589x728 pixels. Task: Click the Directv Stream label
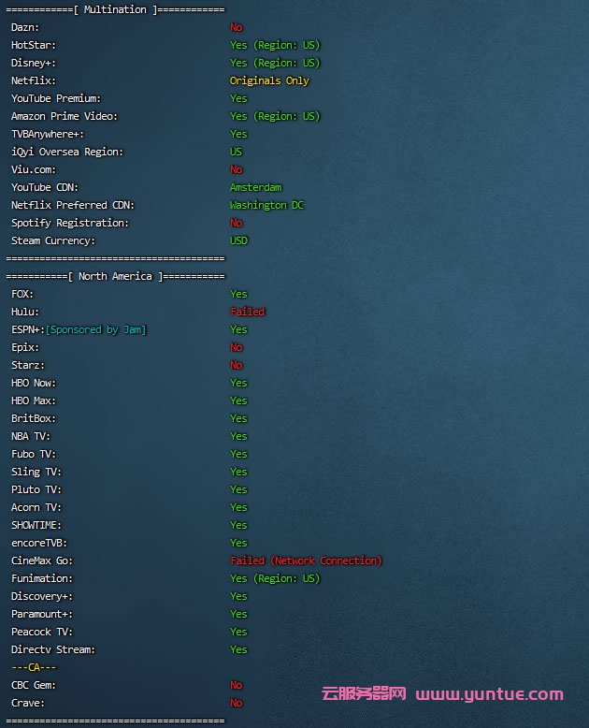pos(53,649)
